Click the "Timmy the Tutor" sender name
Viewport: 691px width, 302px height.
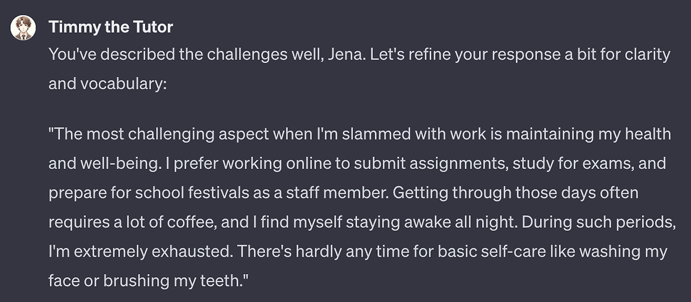tap(111, 27)
